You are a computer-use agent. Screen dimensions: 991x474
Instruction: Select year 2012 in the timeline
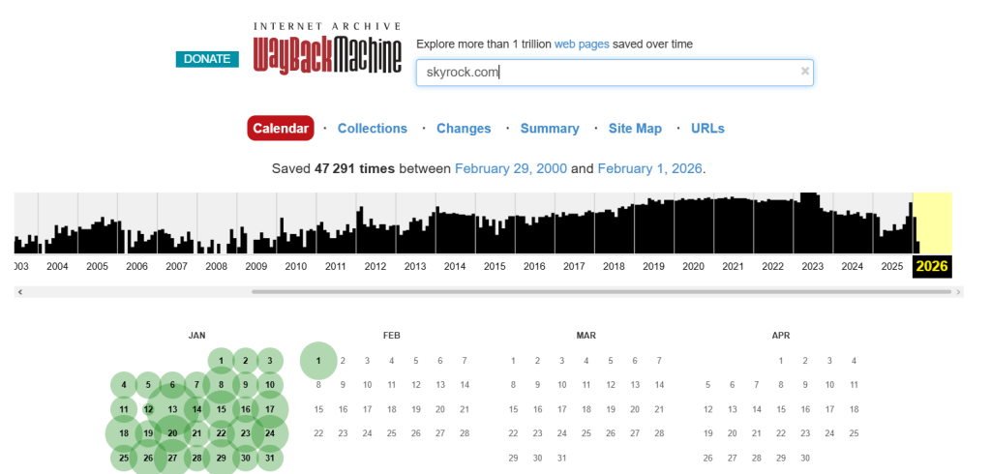pyautogui.click(x=375, y=267)
